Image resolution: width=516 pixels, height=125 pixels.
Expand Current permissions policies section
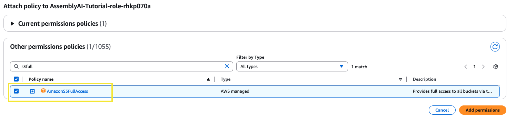[x=13, y=24]
